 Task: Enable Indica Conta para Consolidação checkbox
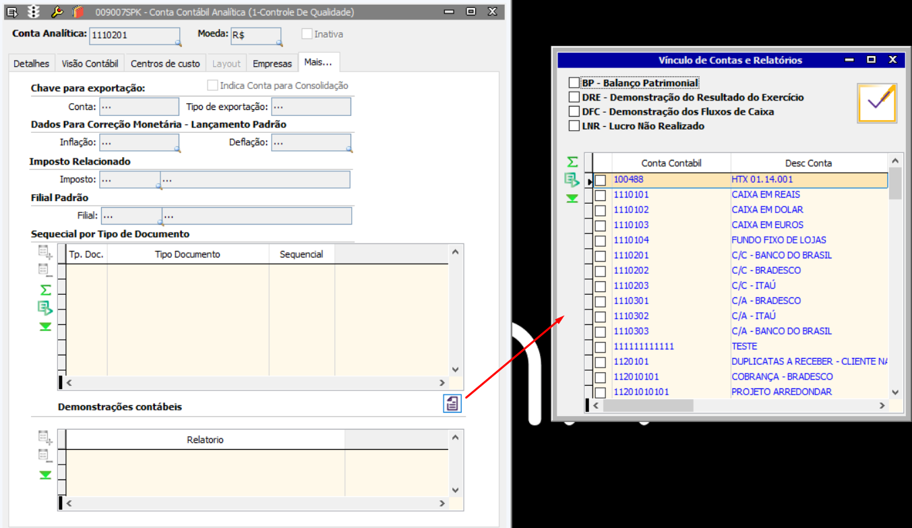click(x=212, y=86)
